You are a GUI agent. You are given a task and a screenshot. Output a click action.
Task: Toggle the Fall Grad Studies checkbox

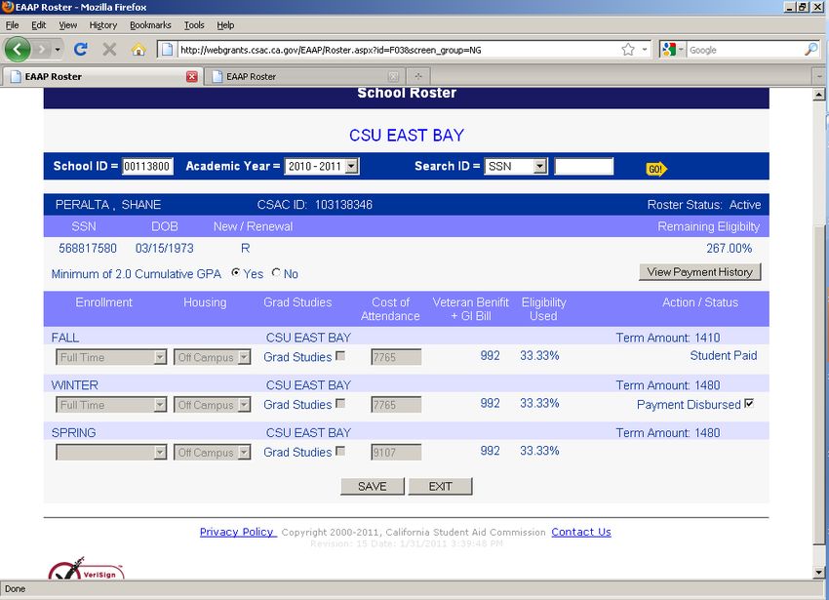click(x=340, y=356)
